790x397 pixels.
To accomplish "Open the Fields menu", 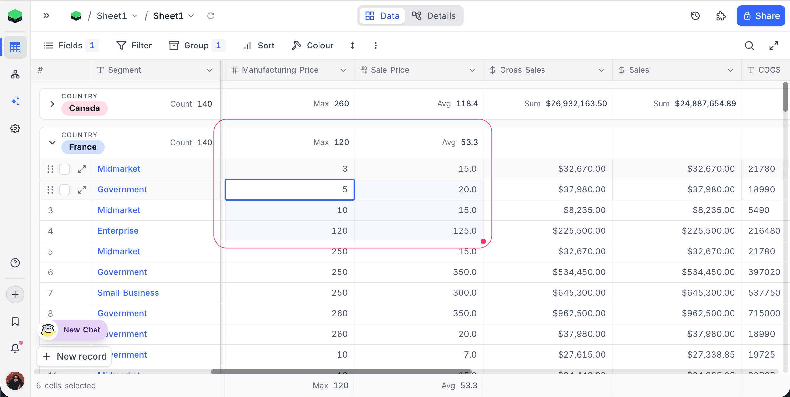I will 71,46.
